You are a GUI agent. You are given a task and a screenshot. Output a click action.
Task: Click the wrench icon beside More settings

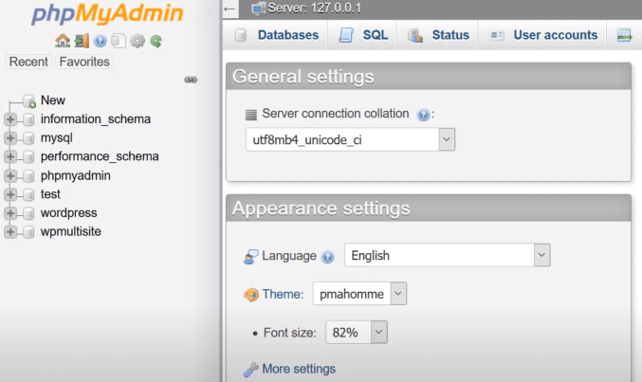point(250,370)
